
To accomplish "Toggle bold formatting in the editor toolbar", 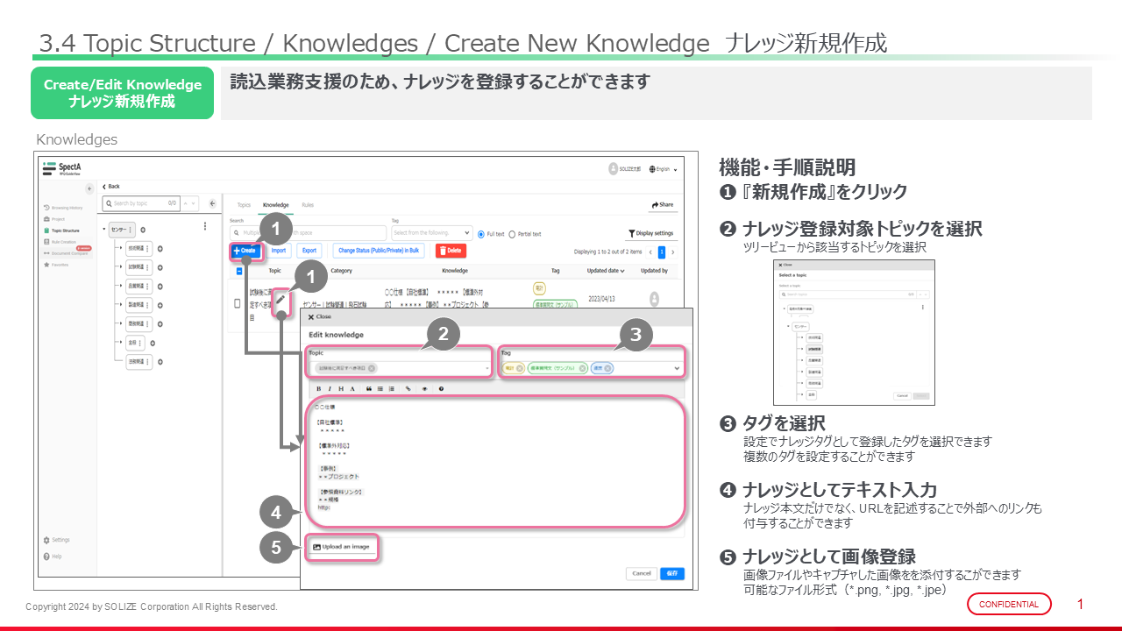I will tap(318, 388).
